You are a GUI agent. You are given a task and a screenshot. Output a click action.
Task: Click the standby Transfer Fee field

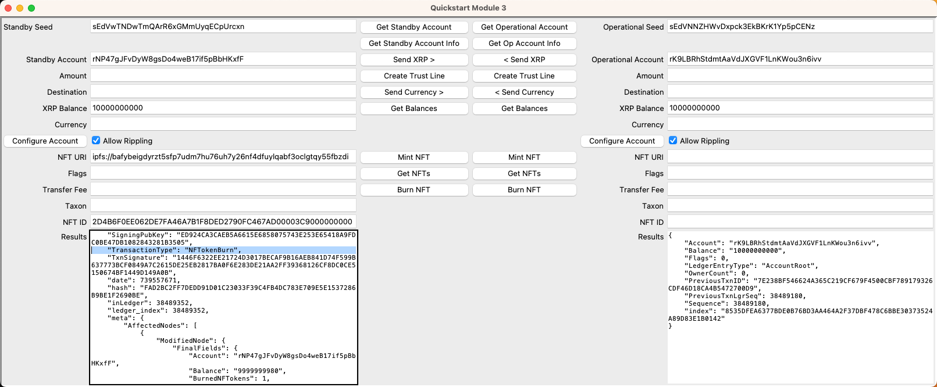click(x=223, y=189)
